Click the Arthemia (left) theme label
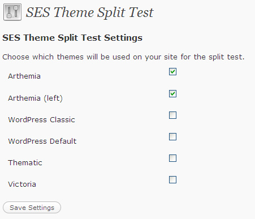This screenshot has width=255, height=219. (x=35, y=98)
